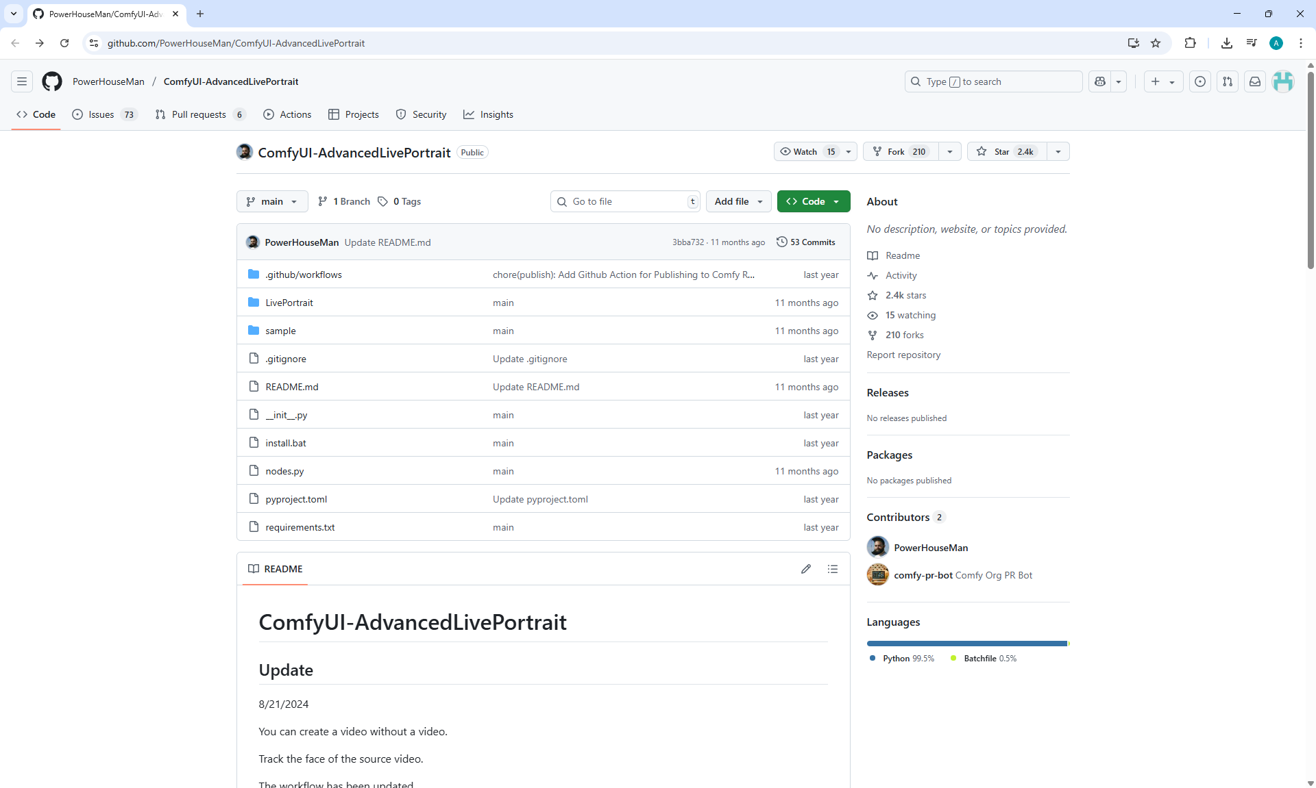The width and height of the screenshot is (1316, 788).
Task: Switch to the Issues tab
Action: coord(101,114)
